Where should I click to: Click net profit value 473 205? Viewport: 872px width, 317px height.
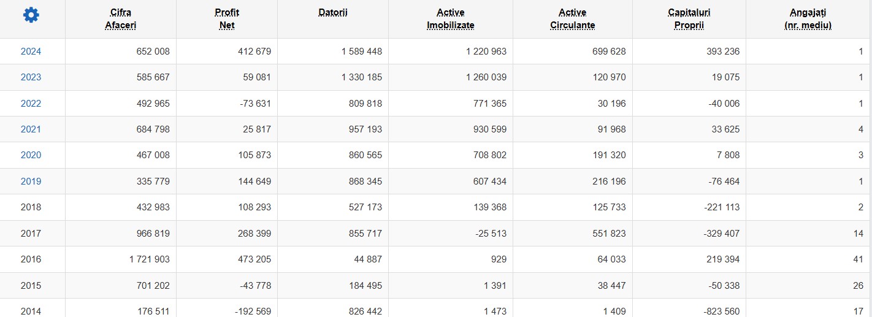coord(254,259)
